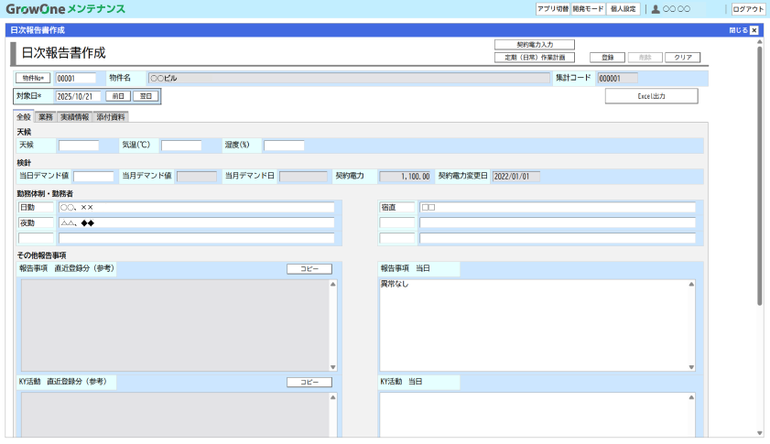
Task: Click the 物件名 field ○○ビル
Action: 349,78
